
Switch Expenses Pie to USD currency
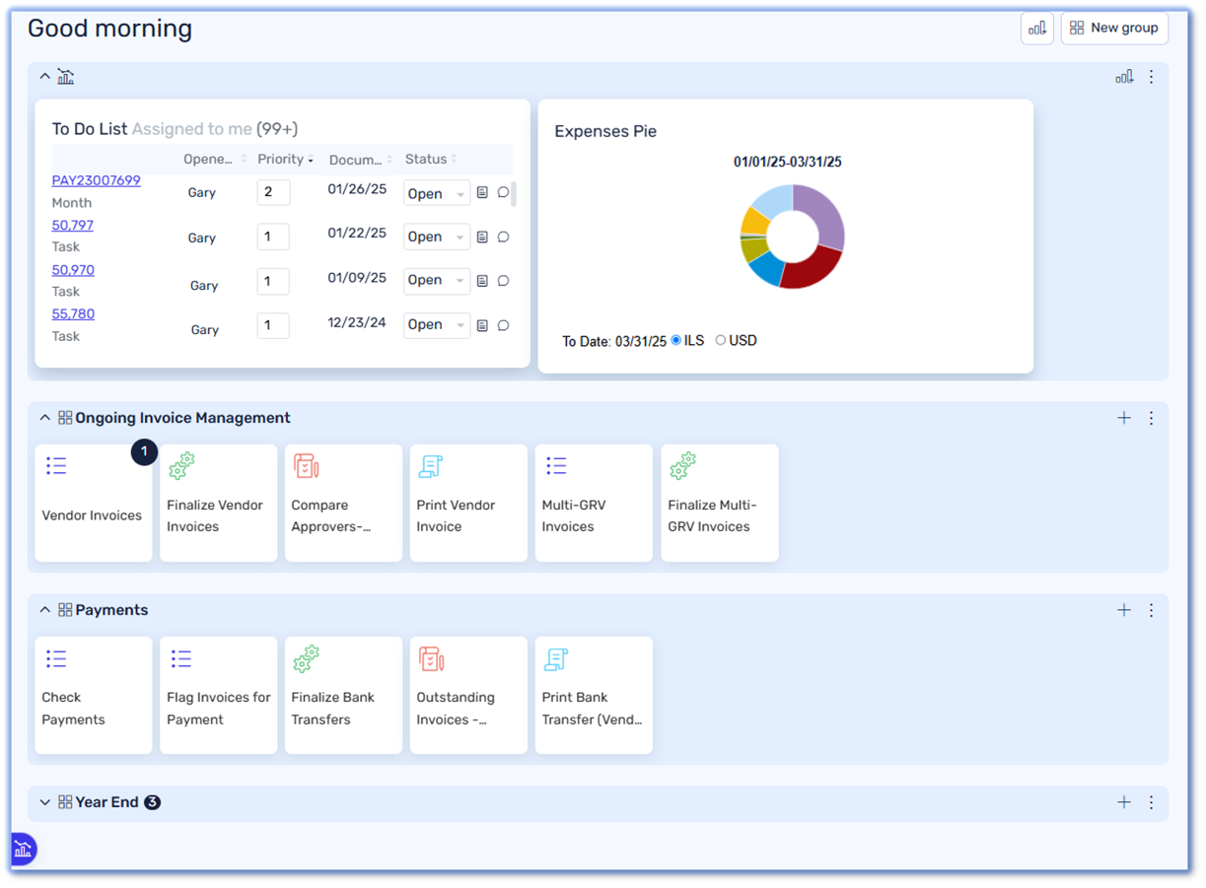coord(720,340)
